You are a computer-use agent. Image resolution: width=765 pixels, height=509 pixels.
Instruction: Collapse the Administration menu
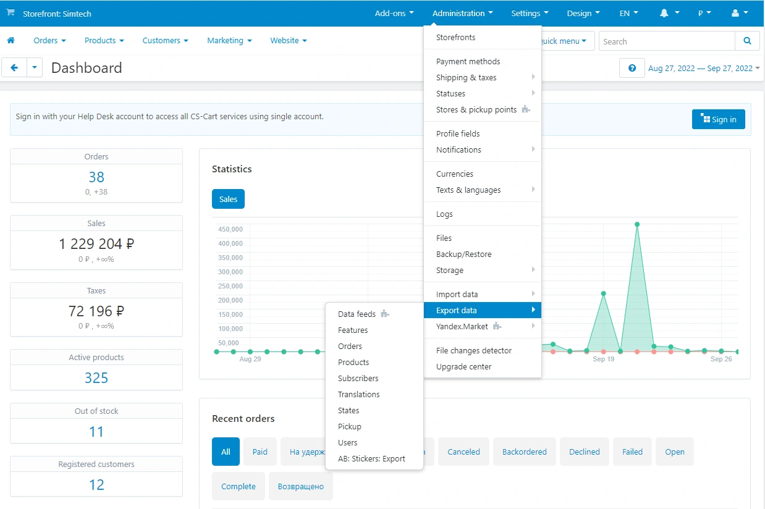[463, 13]
